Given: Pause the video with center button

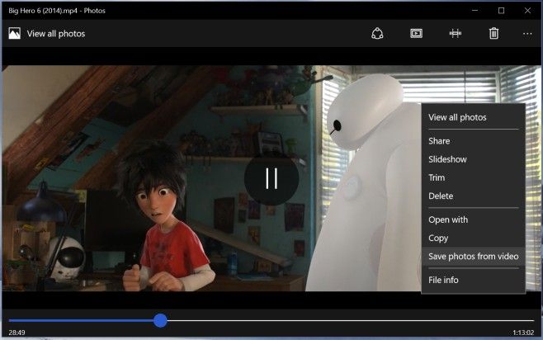Looking at the screenshot, I should coord(271,177).
